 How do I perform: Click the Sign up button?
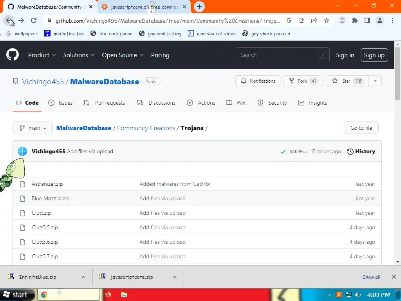[374, 55]
